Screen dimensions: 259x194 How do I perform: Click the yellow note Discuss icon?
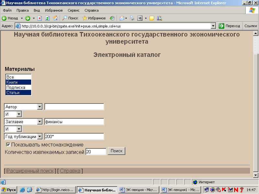tap(152, 18)
